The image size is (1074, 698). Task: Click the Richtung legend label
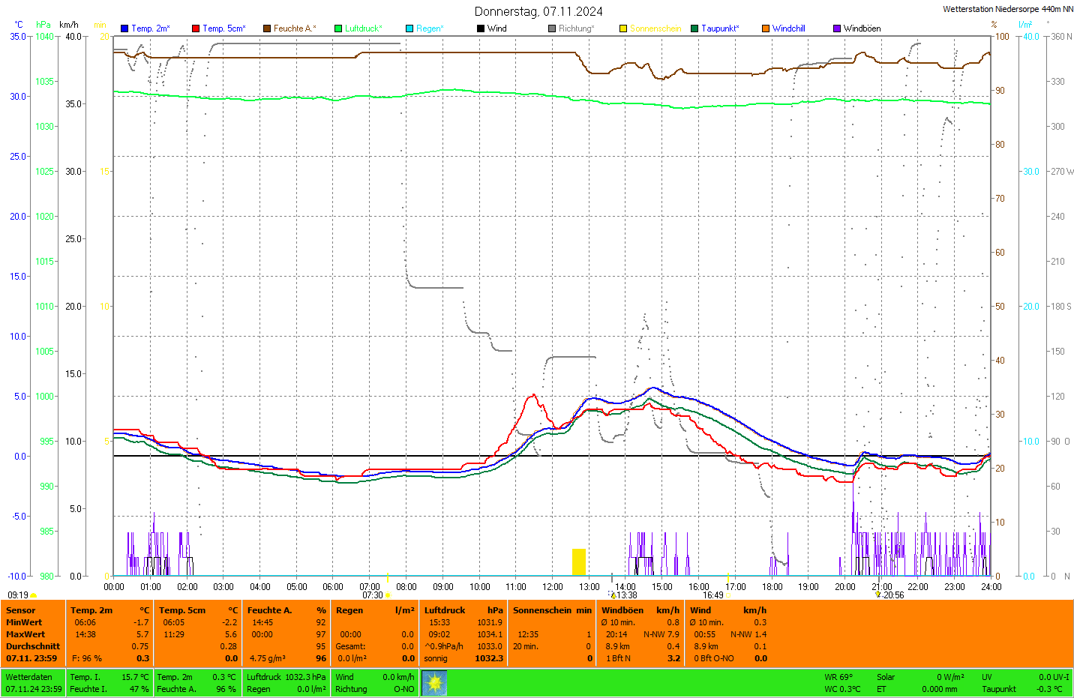pyautogui.click(x=576, y=28)
